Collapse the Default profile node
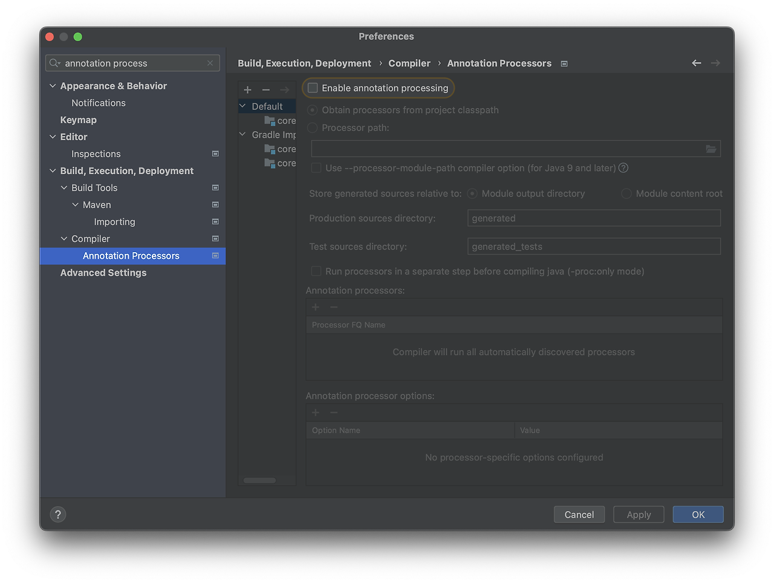 tap(242, 106)
